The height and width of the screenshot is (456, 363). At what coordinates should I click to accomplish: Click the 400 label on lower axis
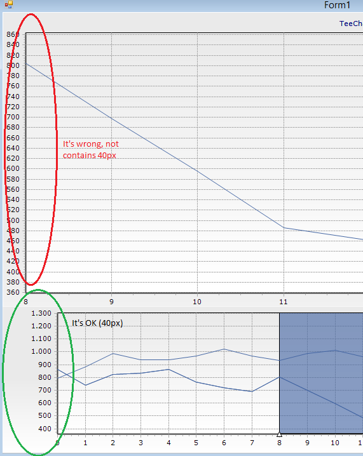tap(45, 429)
